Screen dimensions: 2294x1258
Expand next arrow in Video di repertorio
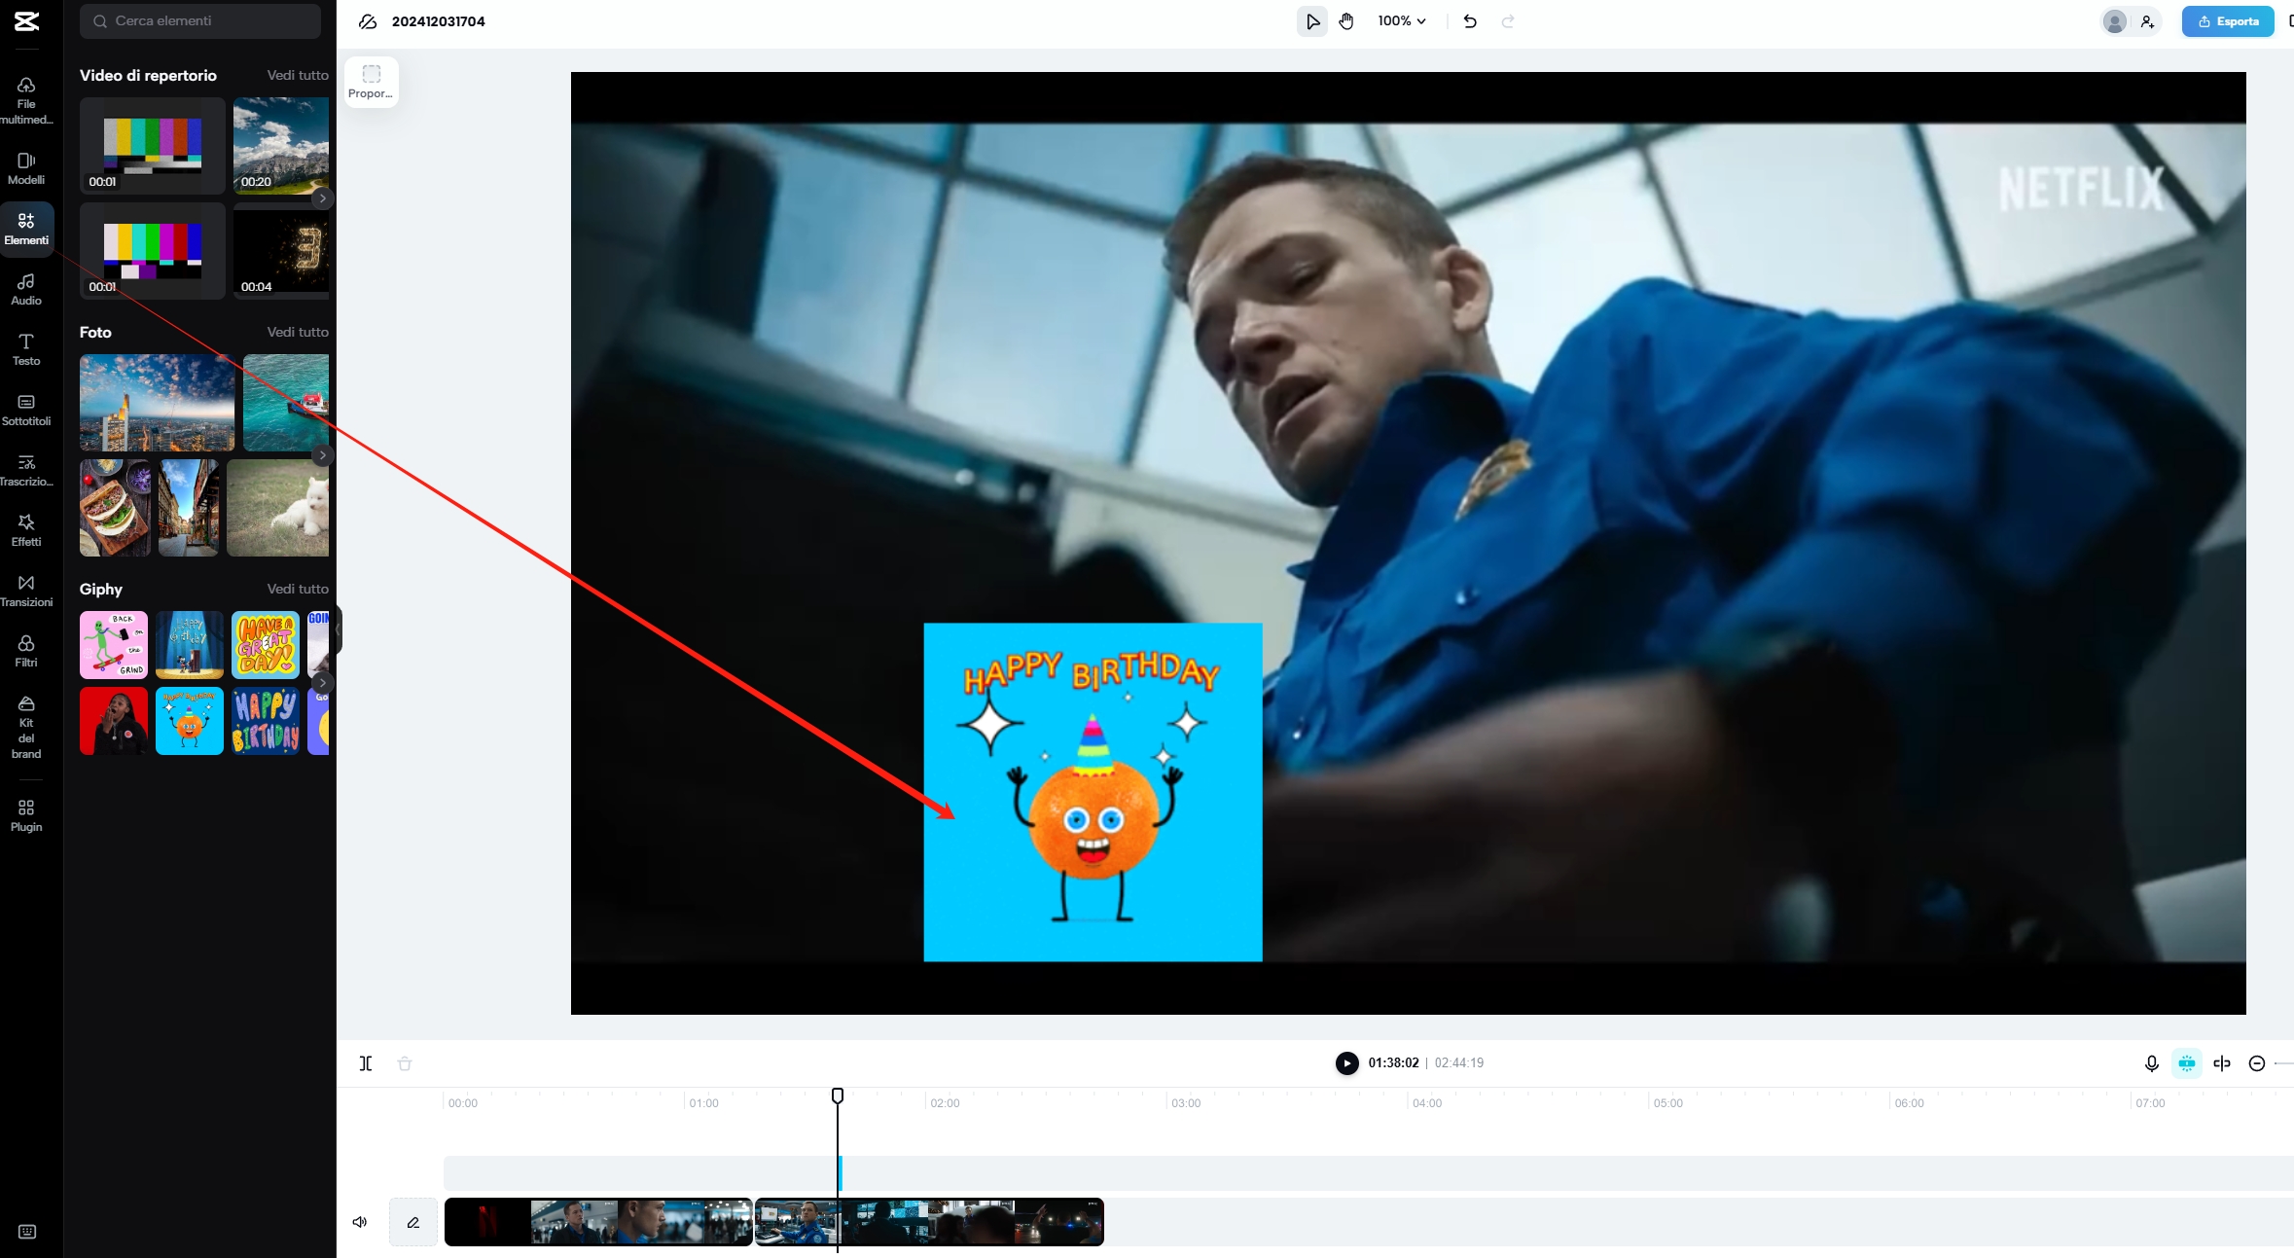(322, 198)
